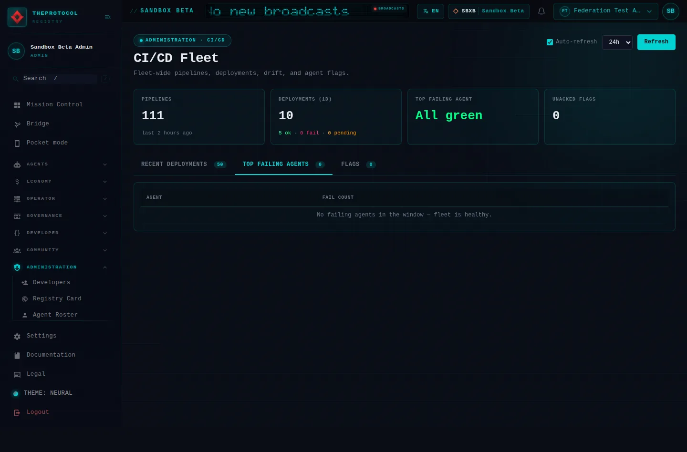The image size is (687, 452).
Task: Collapse the Administration section chevron
Action: [x=105, y=267]
